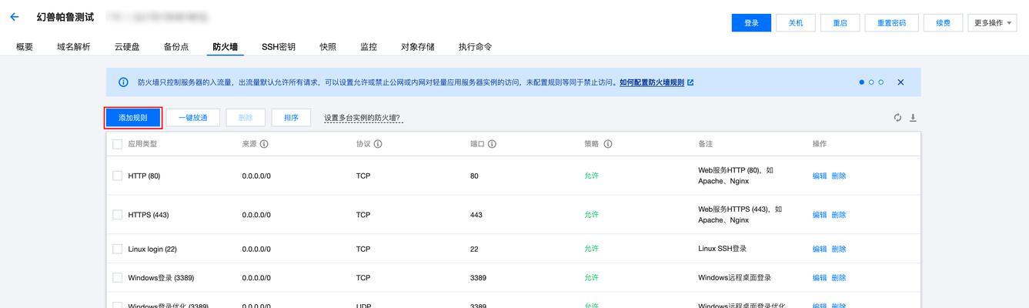Delete the Windows登录 (3389) TCP rule
1029x308 pixels.
coord(839,277)
